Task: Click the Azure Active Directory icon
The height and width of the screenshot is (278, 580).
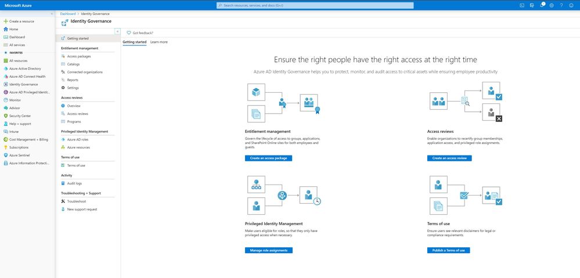Action: tap(6, 68)
